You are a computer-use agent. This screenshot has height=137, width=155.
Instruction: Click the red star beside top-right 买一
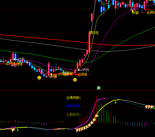pyautogui.click(x=146, y=9)
